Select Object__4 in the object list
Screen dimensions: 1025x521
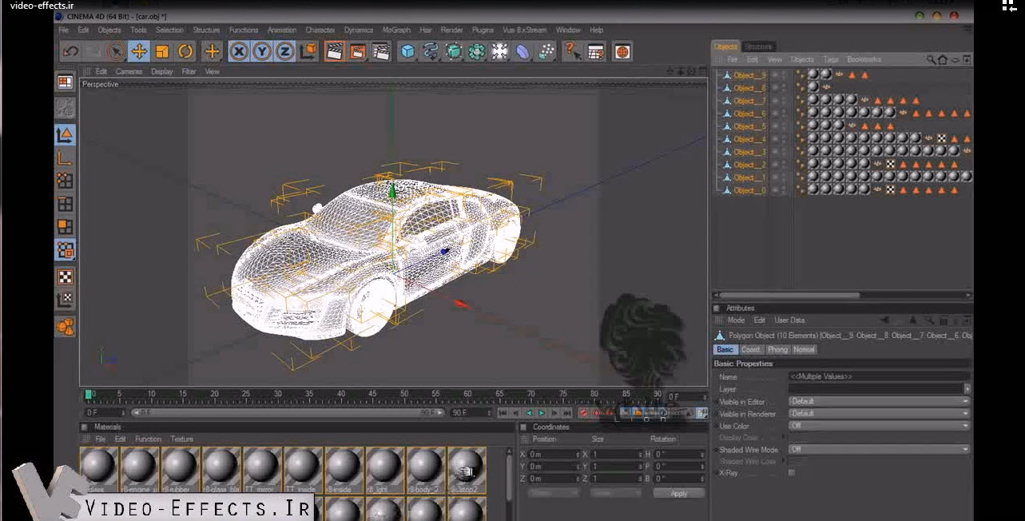(x=750, y=139)
